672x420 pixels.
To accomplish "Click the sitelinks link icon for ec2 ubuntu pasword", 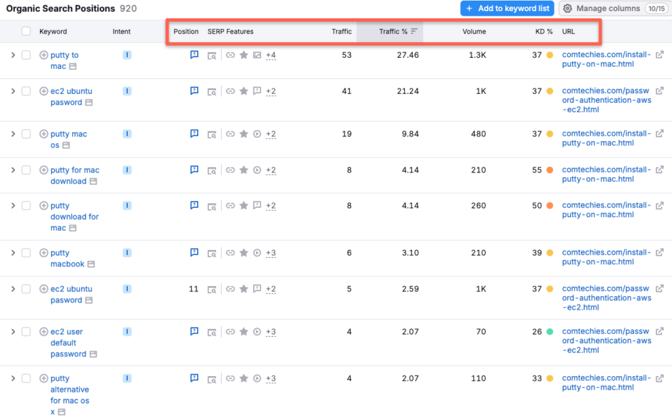I will tap(230, 91).
